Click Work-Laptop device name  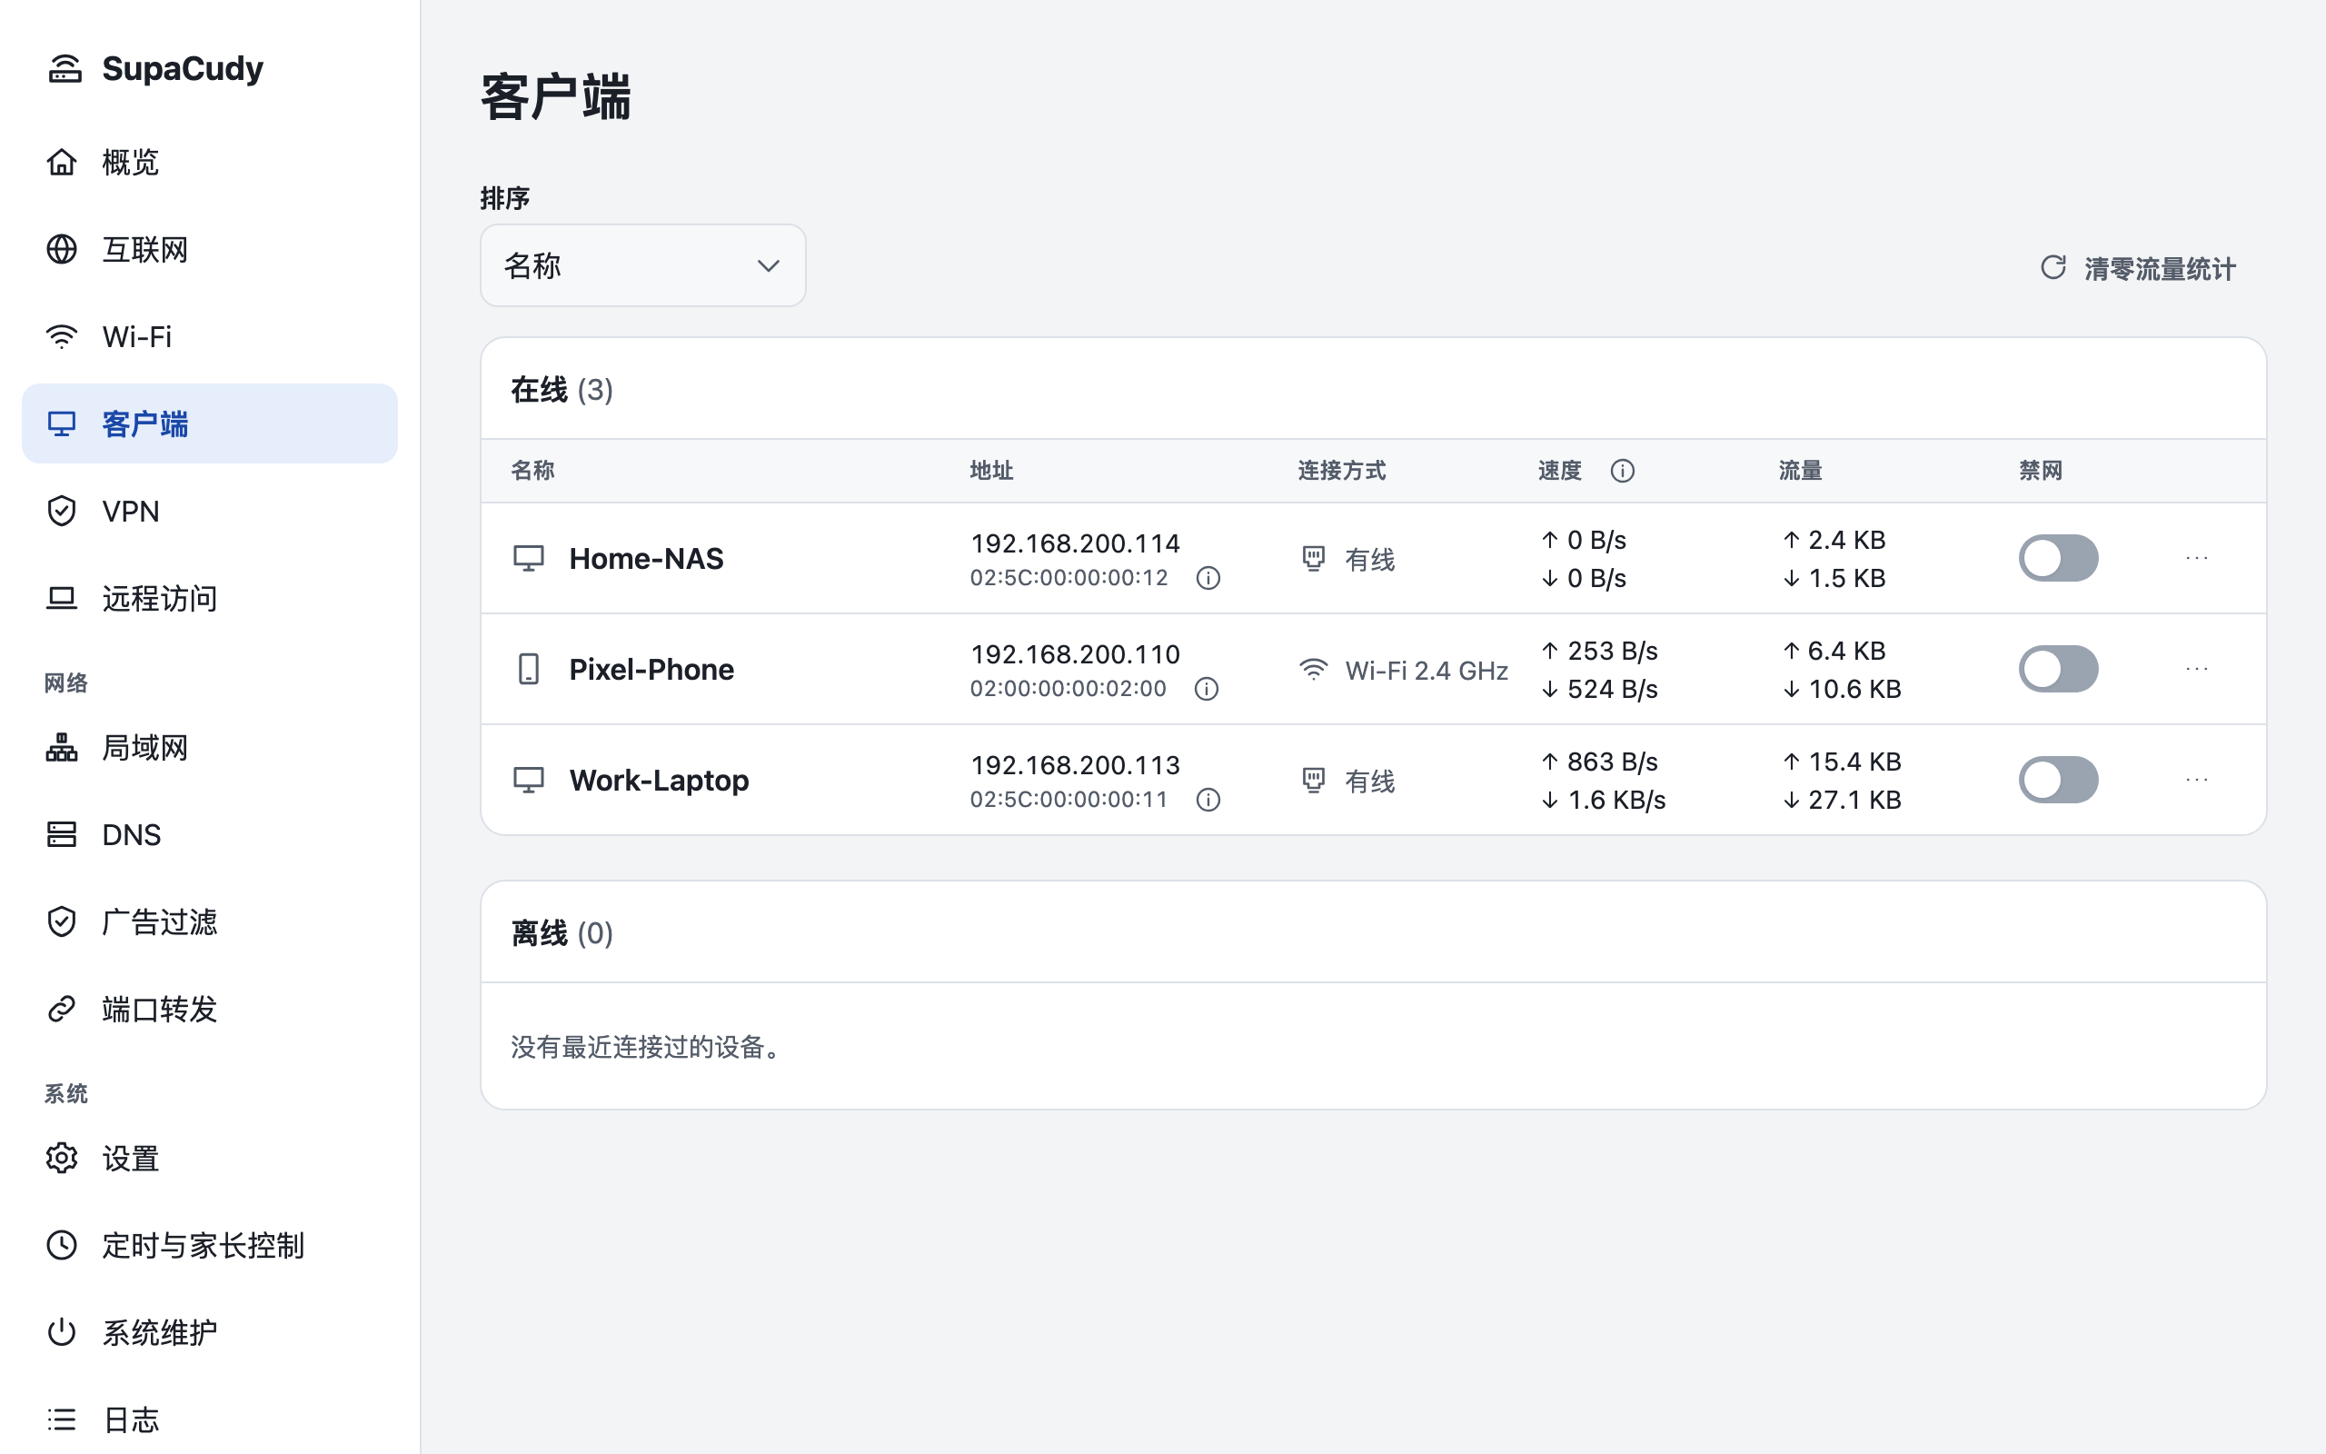[x=660, y=780]
